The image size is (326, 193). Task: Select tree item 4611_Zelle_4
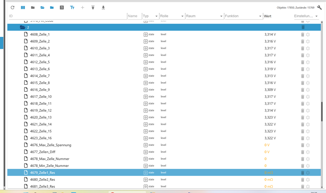pos(40,55)
